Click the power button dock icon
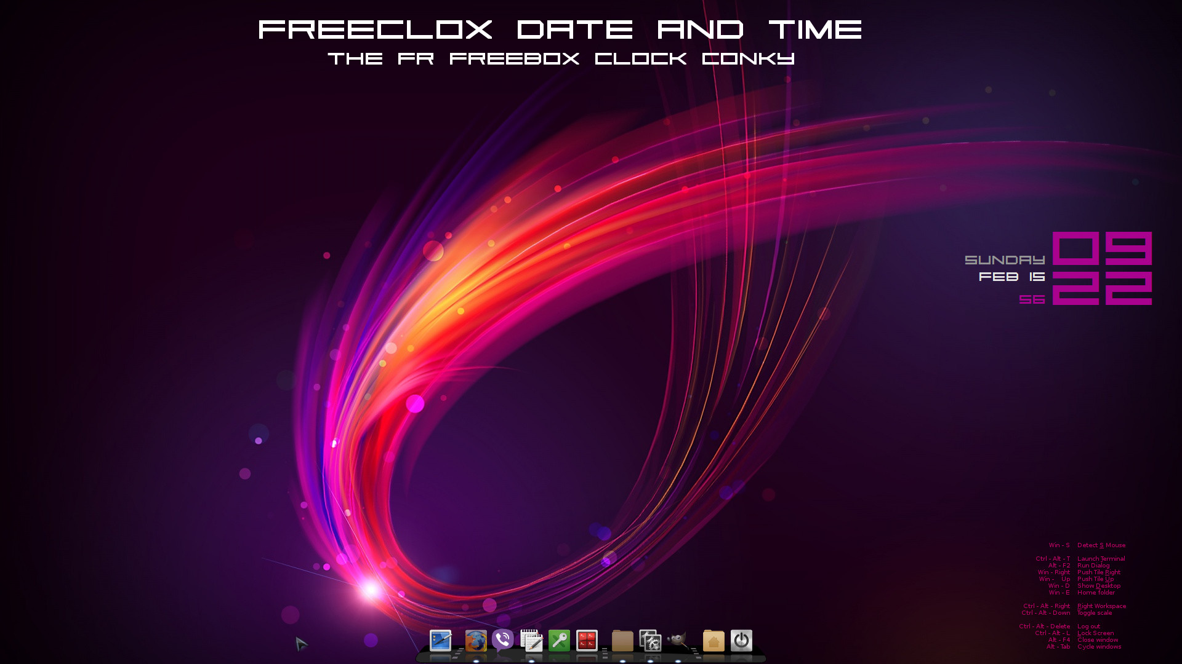 tap(741, 641)
